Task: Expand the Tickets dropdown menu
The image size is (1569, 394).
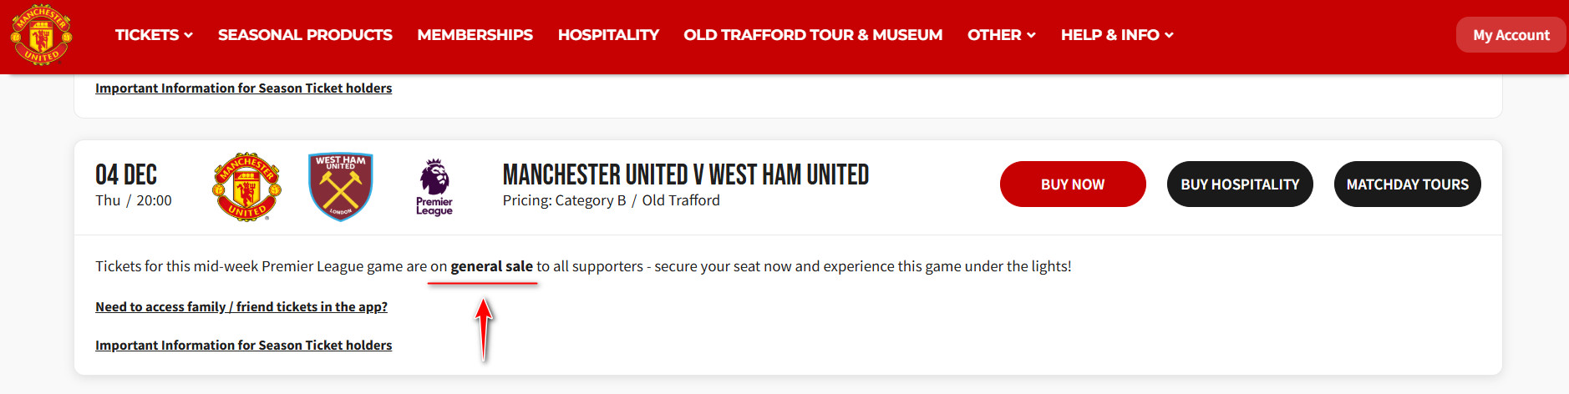Action: (x=154, y=35)
